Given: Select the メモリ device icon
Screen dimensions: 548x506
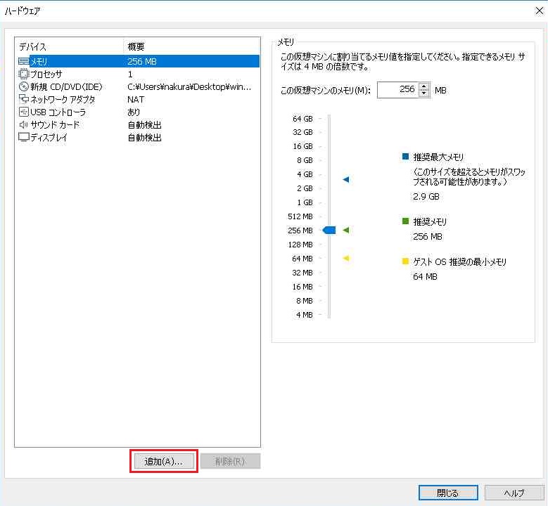Looking at the screenshot, I should [x=24, y=61].
